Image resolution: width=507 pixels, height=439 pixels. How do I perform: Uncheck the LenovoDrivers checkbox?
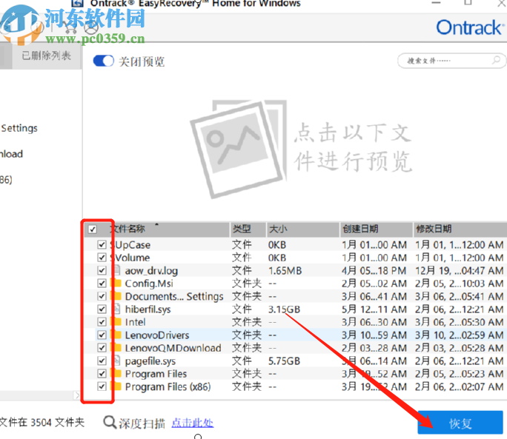102,335
